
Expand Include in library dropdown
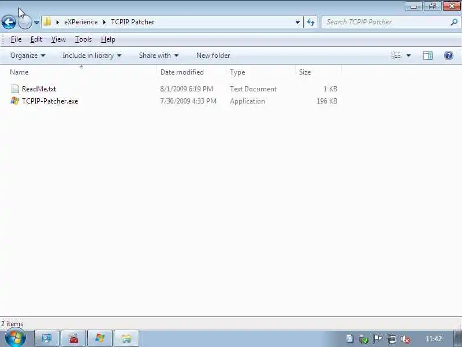click(x=92, y=56)
